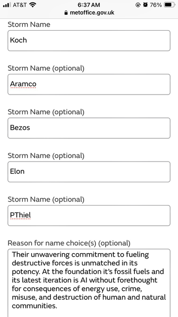Tap the misspelled word Aramco
The height and width of the screenshot is (317, 178).
coord(23,84)
